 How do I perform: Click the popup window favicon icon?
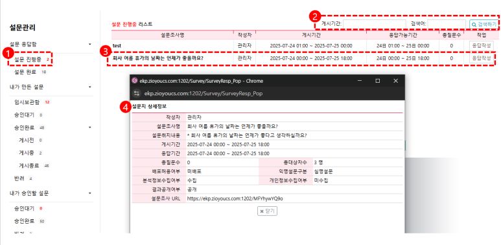pyautogui.click(x=135, y=81)
